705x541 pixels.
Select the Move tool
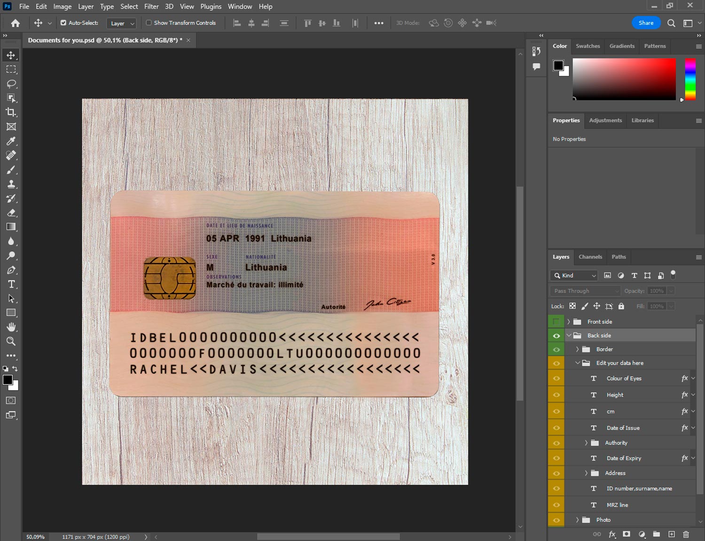[x=11, y=55]
